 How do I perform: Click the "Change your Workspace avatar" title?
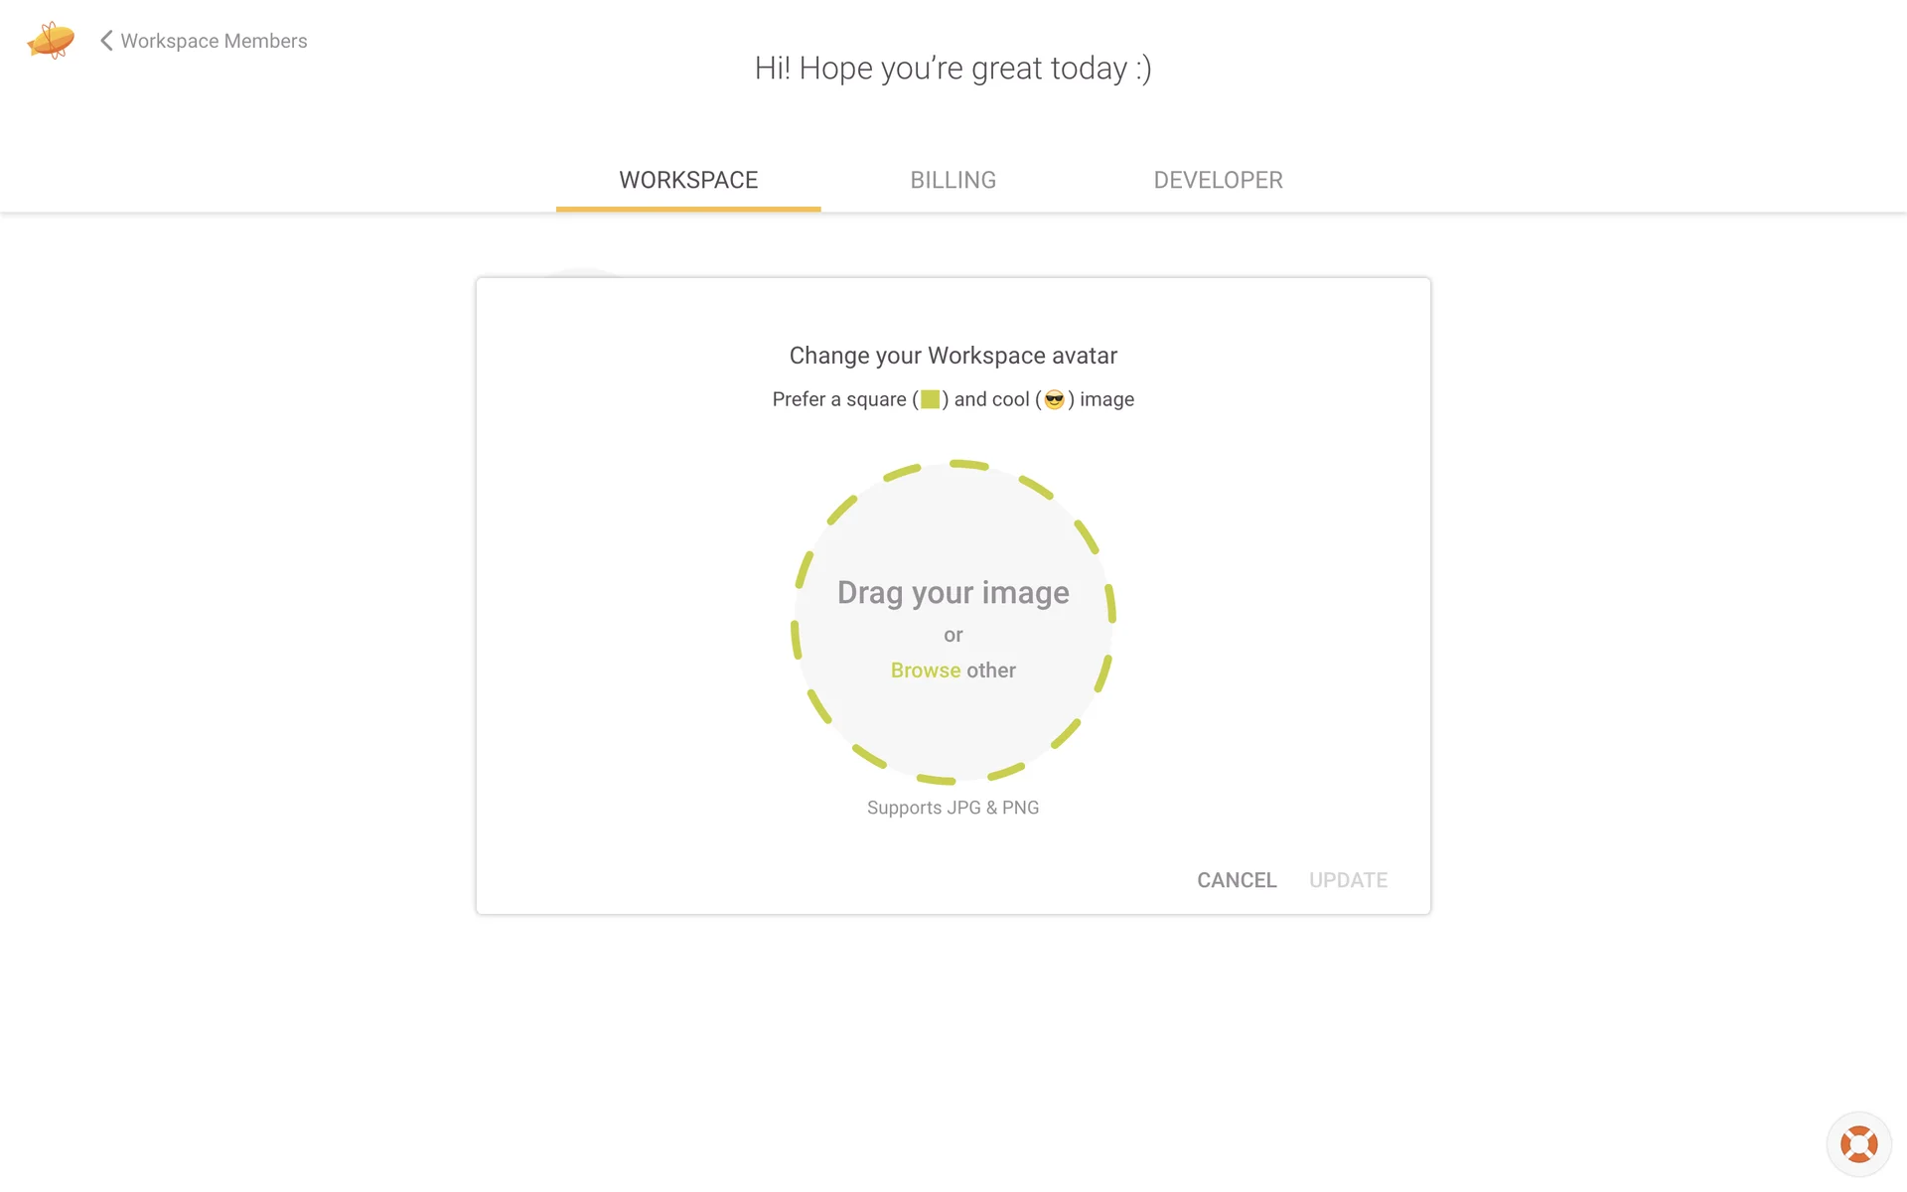953,356
